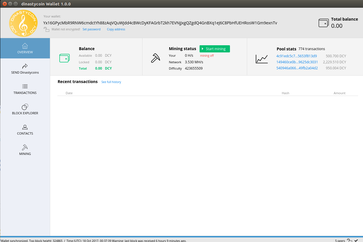This screenshot has height=242, width=363.
Task: Open the Overview home icon
Action: (x=25, y=46)
